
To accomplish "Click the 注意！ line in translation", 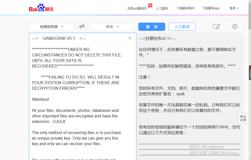I will tap(144, 77).
